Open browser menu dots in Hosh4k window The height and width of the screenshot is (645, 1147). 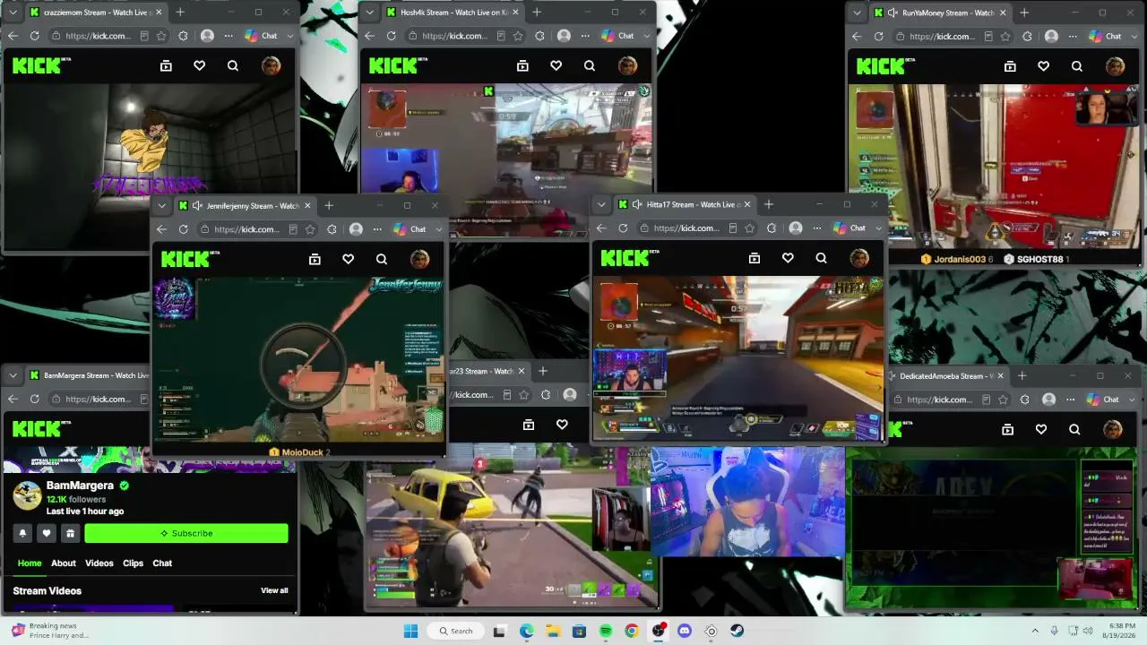tap(585, 36)
